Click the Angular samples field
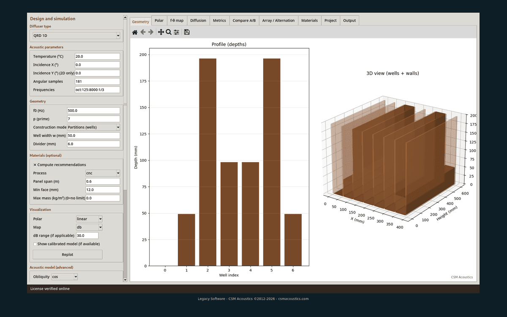 pyautogui.click(x=97, y=82)
